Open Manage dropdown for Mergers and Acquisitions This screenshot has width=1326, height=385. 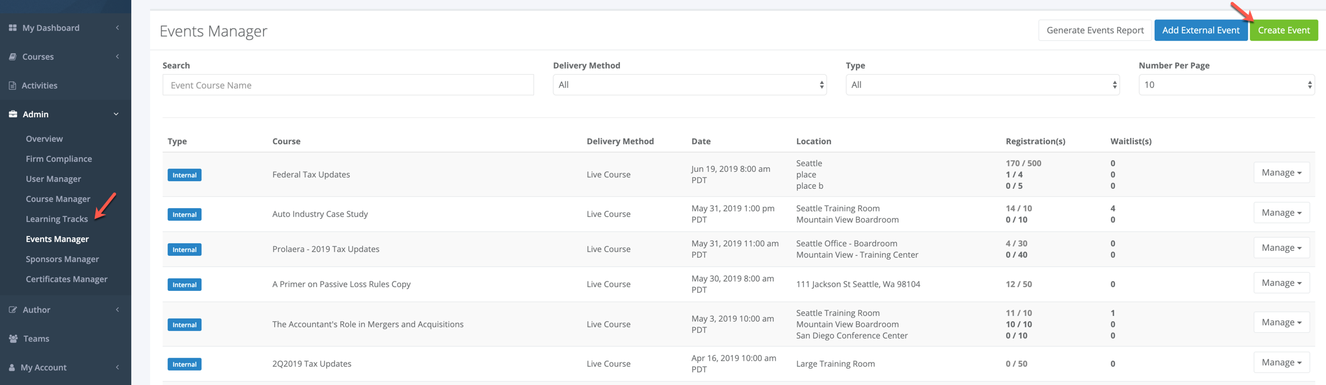coord(1281,322)
